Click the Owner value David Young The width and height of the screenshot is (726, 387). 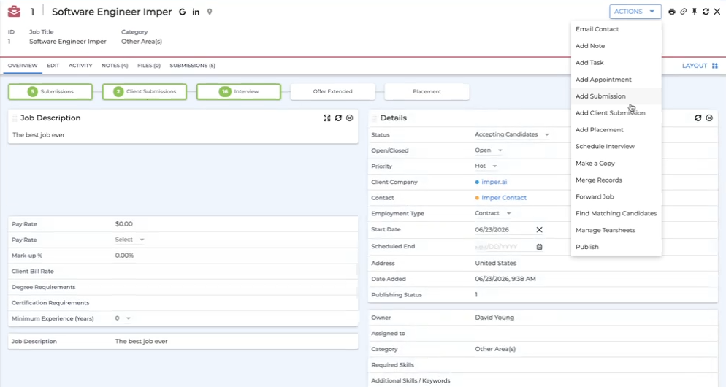tap(494, 318)
